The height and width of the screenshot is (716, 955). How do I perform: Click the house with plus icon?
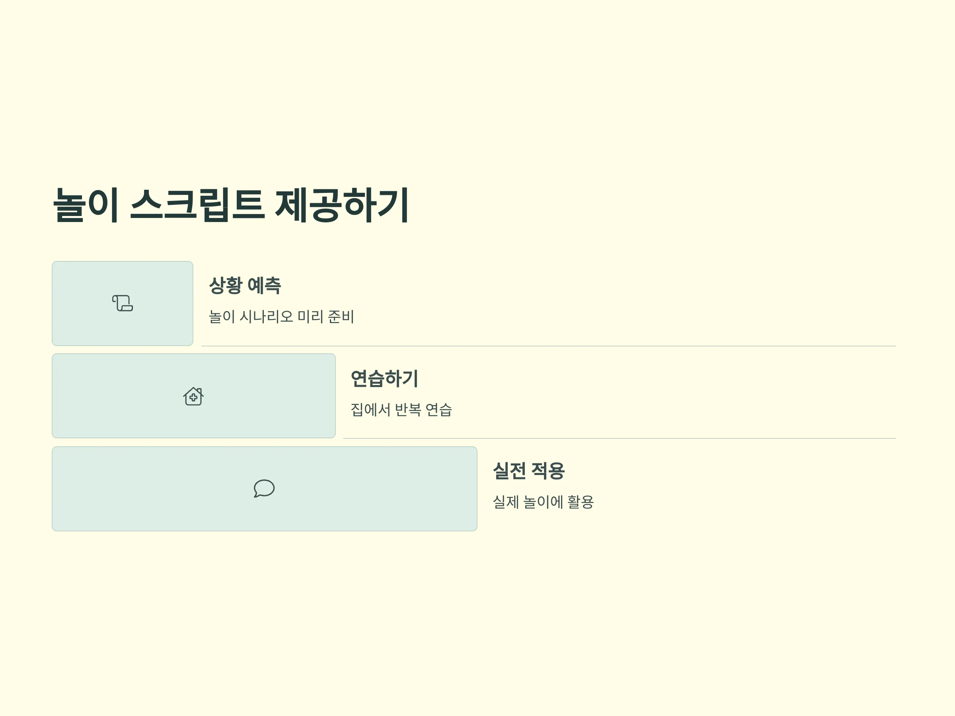click(193, 396)
